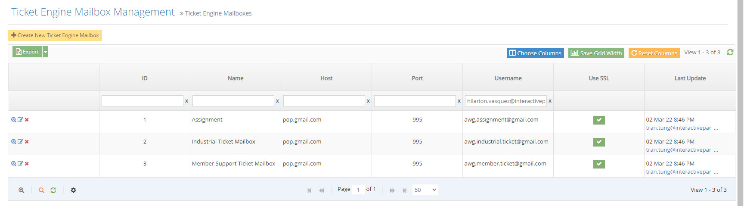Sort by the Last Update column header
The width and height of the screenshot is (744, 206).
690,78
